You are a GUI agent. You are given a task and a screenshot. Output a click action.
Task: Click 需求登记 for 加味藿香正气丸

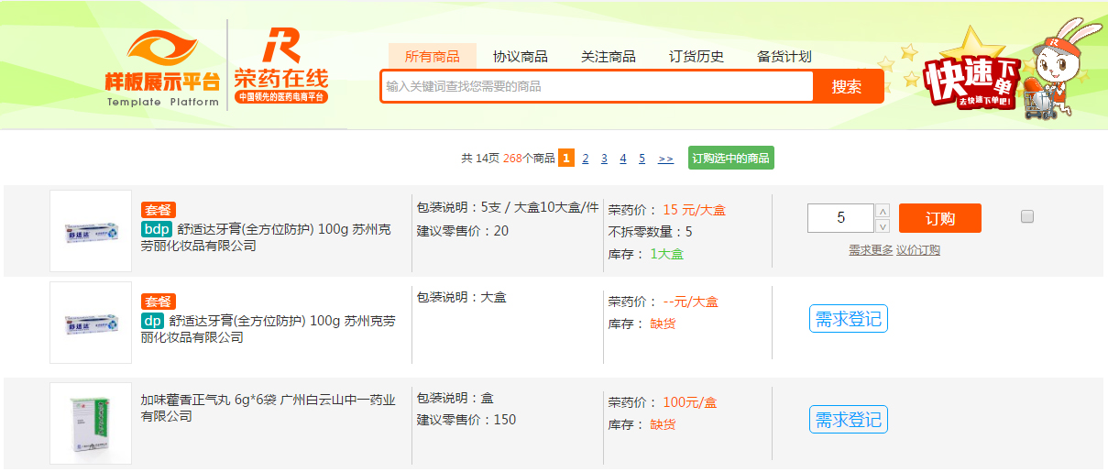tap(848, 420)
